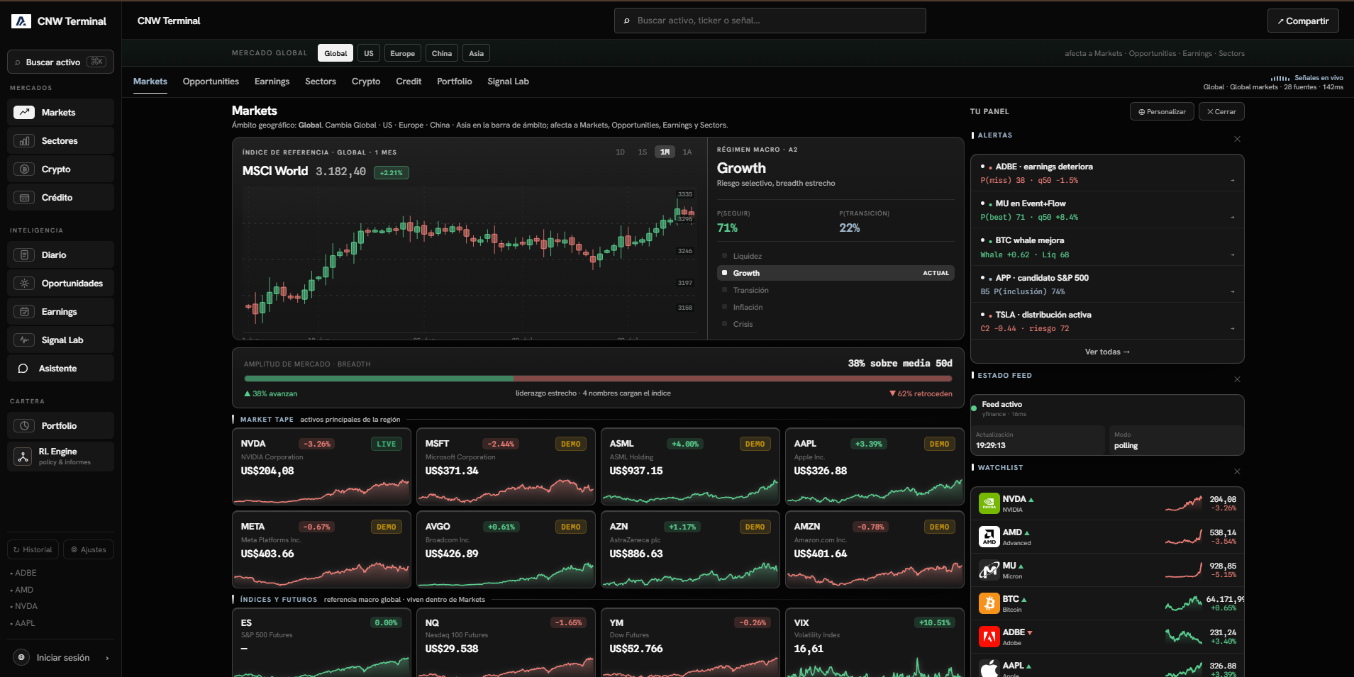Switch to the Signal Lab tab
The height and width of the screenshot is (677, 1354).
[x=508, y=82]
